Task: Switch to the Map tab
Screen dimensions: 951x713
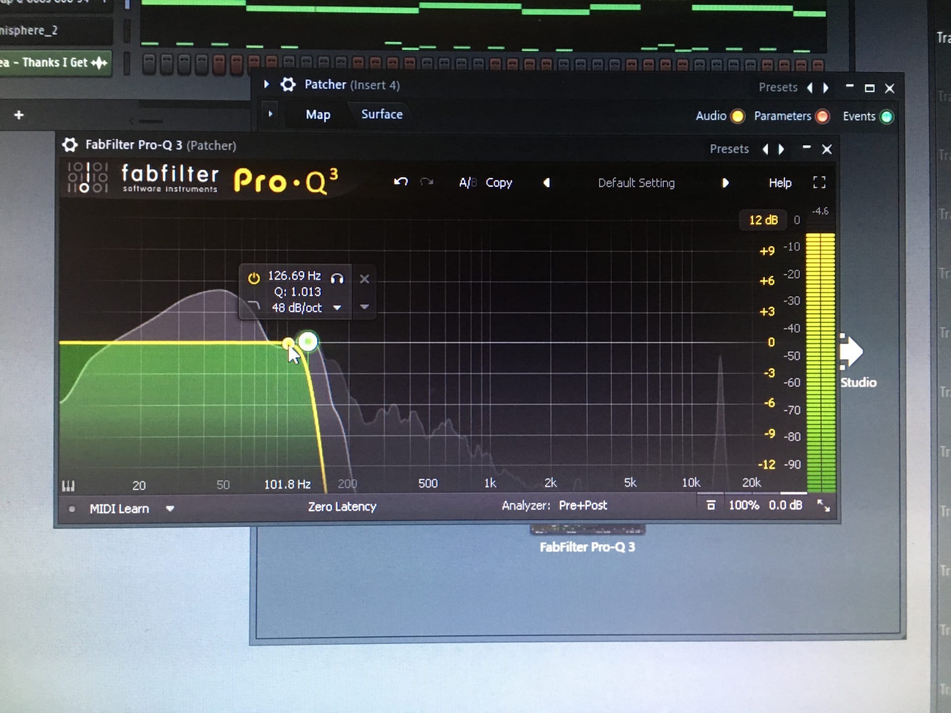Action: [317, 115]
